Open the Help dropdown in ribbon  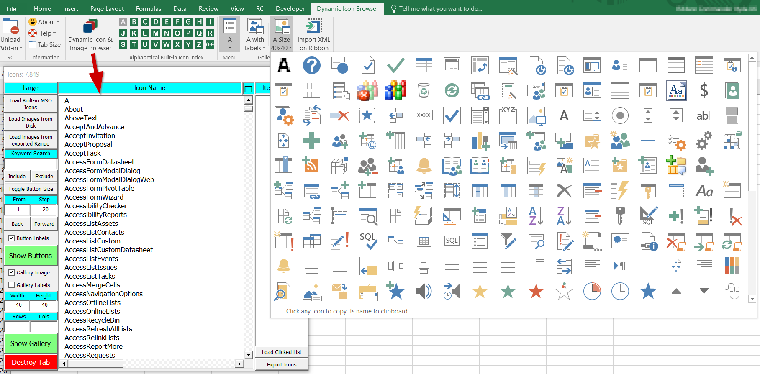(x=42, y=33)
